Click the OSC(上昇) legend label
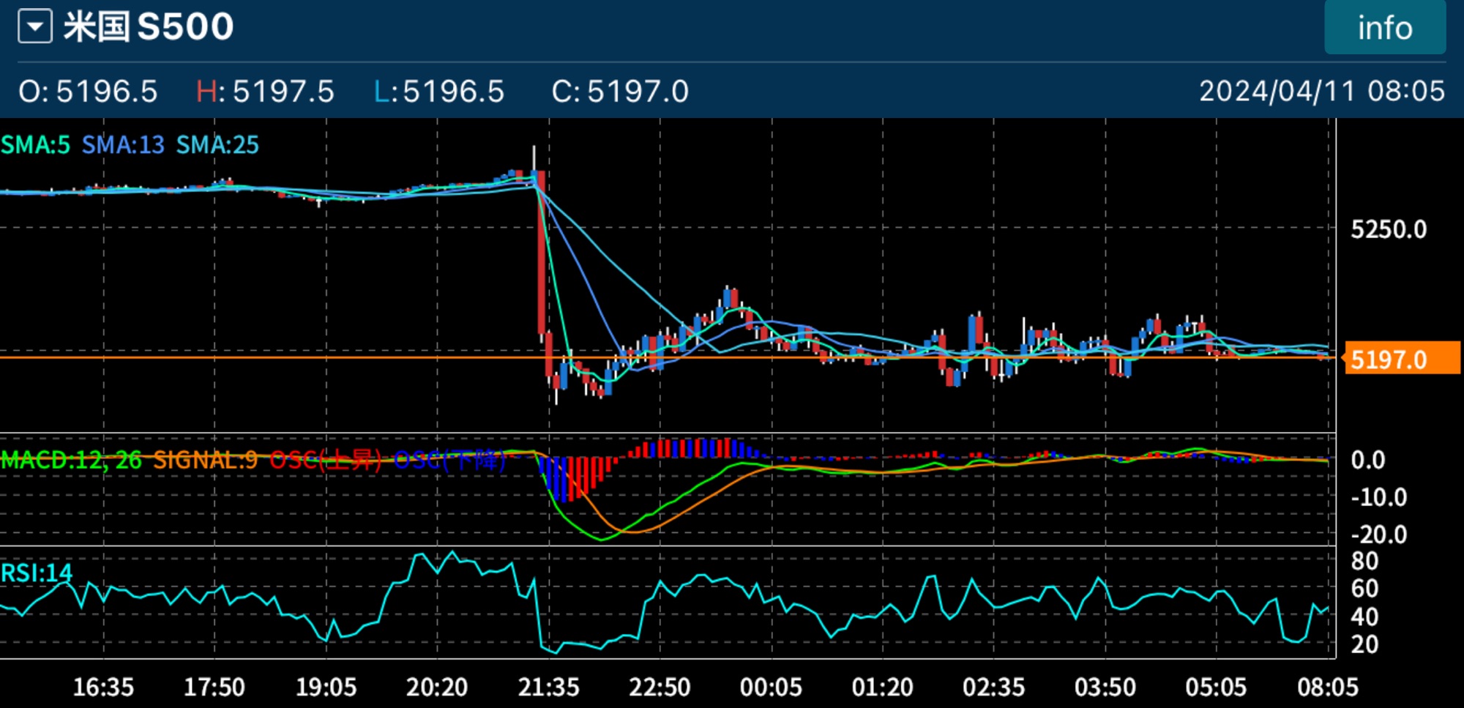 coord(326,460)
